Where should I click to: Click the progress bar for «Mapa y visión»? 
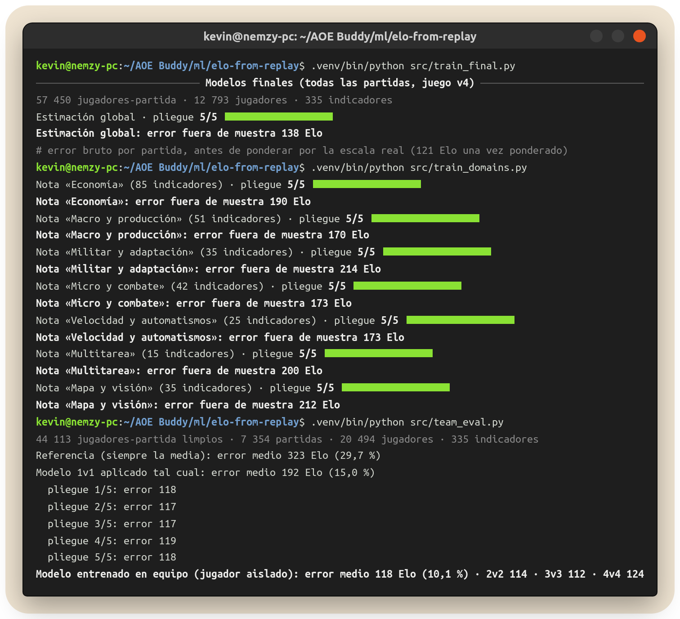[396, 387]
